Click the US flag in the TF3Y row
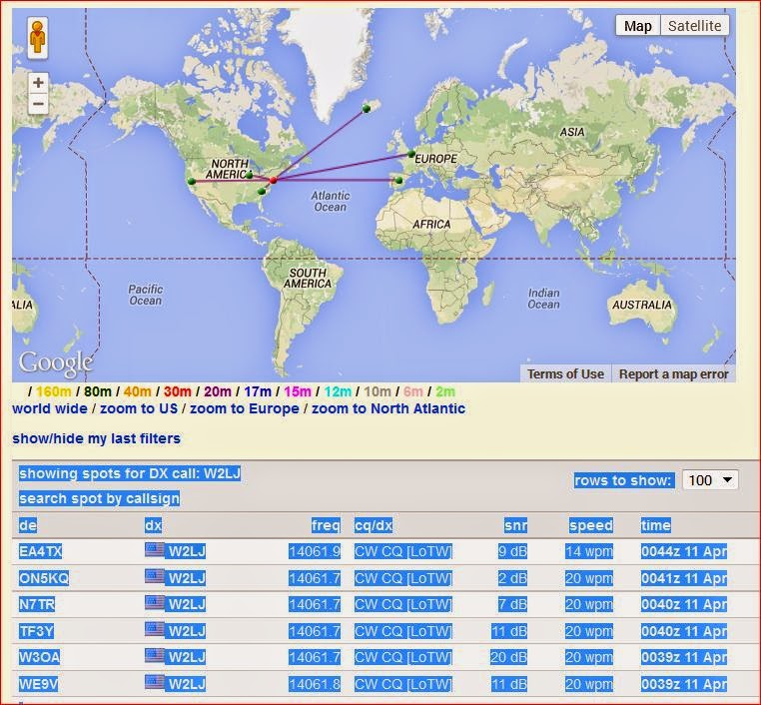The height and width of the screenshot is (705, 761). pyautogui.click(x=155, y=629)
